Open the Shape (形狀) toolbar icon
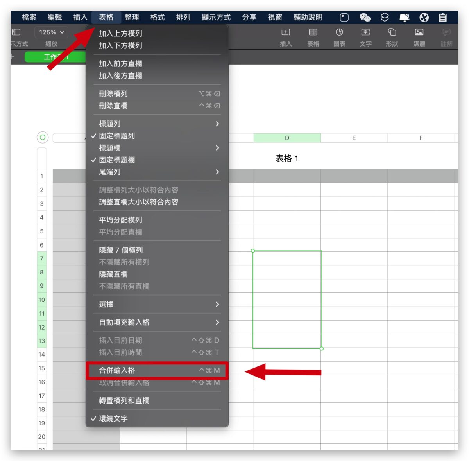Image resolution: width=469 pixels, height=461 pixels. (392, 32)
